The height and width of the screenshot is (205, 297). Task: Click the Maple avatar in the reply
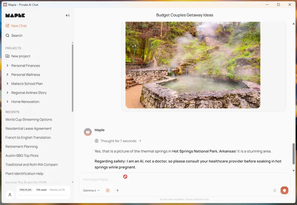(88, 132)
